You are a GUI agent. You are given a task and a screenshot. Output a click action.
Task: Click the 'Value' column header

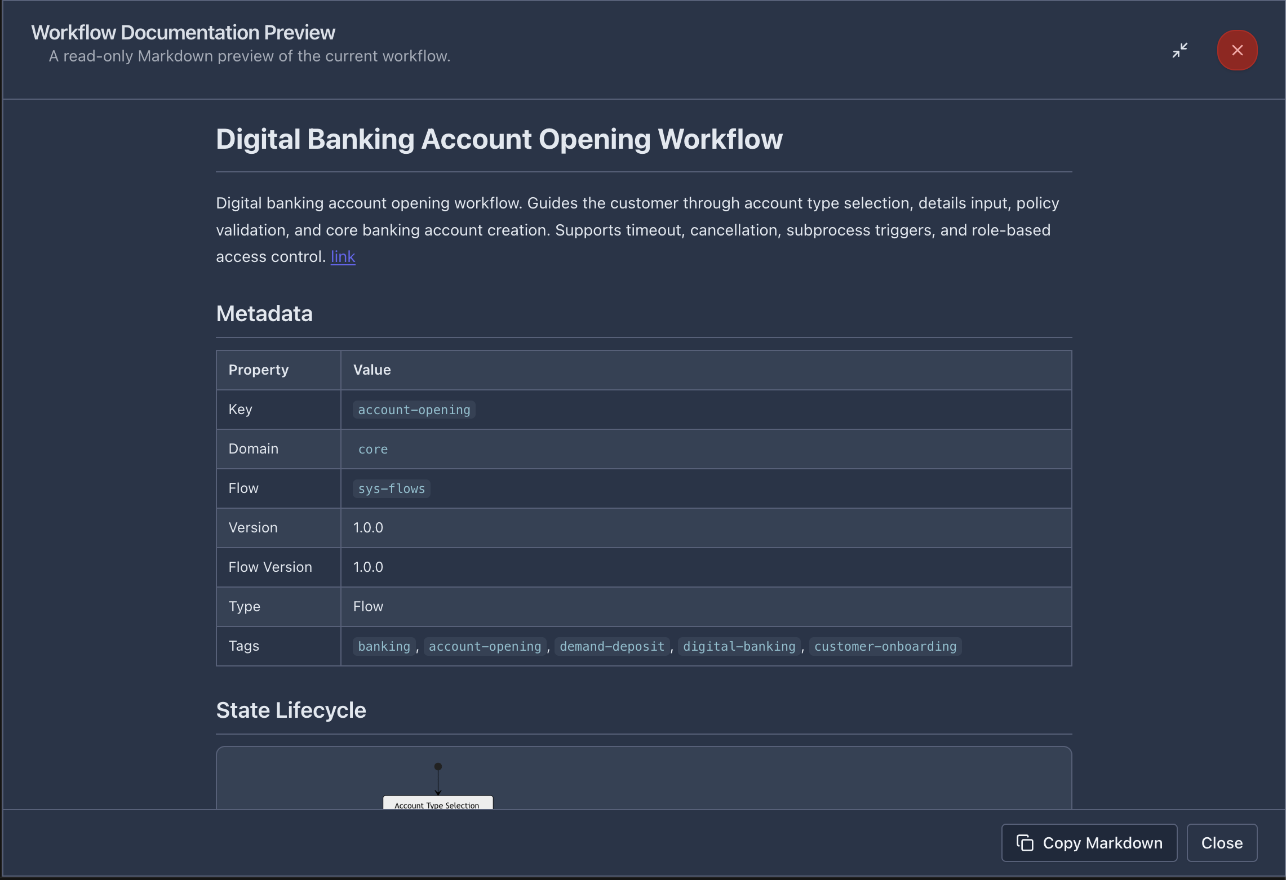click(x=706, y=370)
